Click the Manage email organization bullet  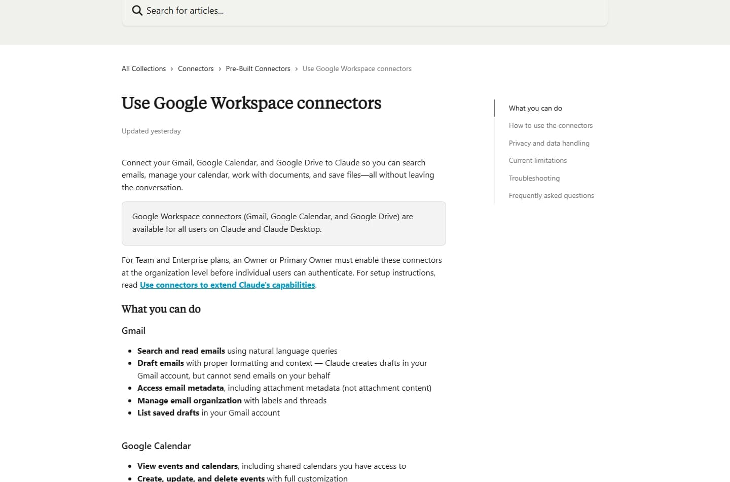pos(232,401)
